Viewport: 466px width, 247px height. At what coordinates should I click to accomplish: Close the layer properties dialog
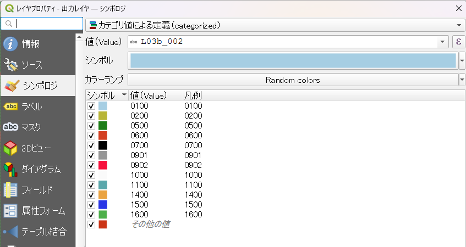[x=458, y=8]
